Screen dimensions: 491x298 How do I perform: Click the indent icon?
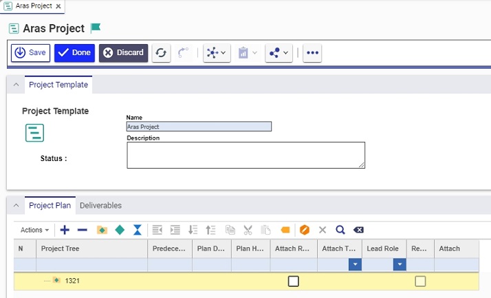click(175, 230)
